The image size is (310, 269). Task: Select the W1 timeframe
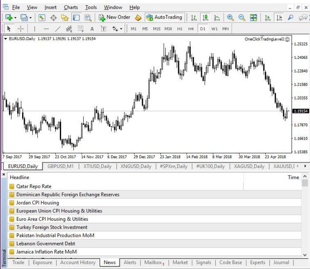(x=214, y=29)
